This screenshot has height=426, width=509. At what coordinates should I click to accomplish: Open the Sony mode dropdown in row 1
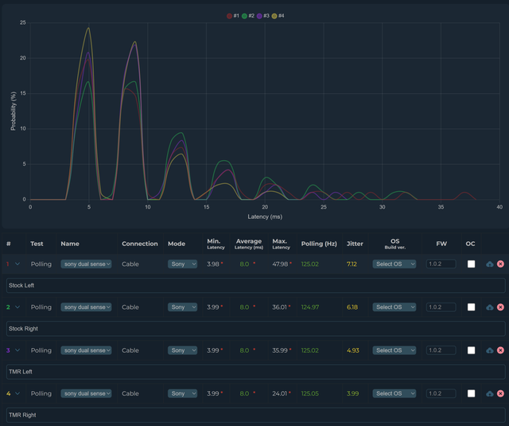pyautogui.click(x=182, y=264)
